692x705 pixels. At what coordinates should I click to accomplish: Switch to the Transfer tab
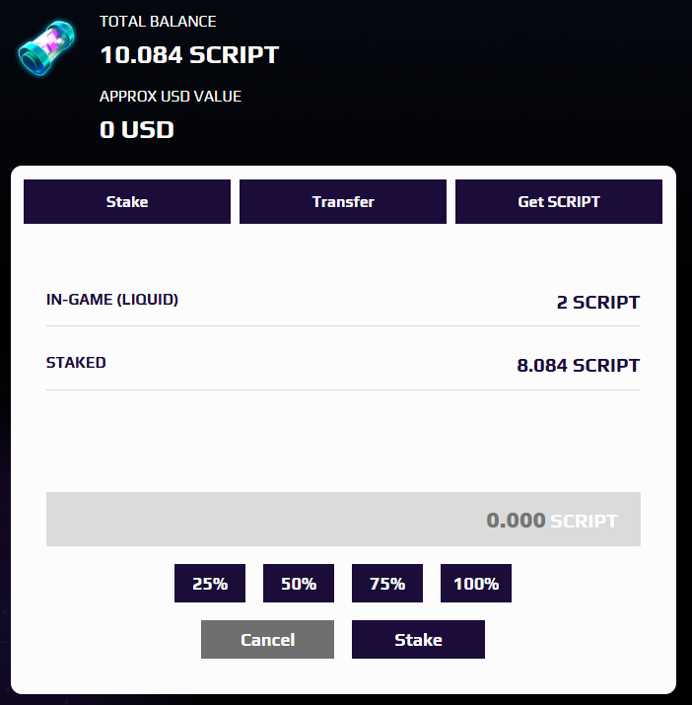pyautogui.click(x=343, y=201)
